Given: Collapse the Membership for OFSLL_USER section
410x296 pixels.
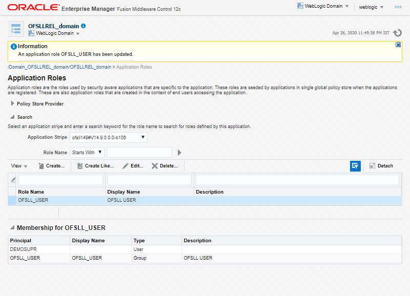Looking at the screenshot, I should (x=12, y=227).
